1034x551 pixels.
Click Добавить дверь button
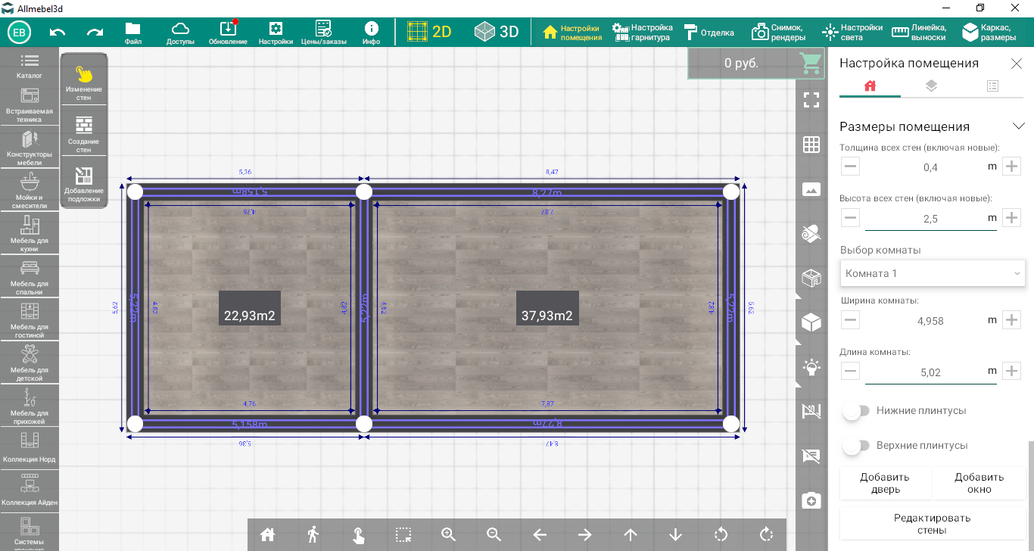pyautogui.click(x=885, y=483)
